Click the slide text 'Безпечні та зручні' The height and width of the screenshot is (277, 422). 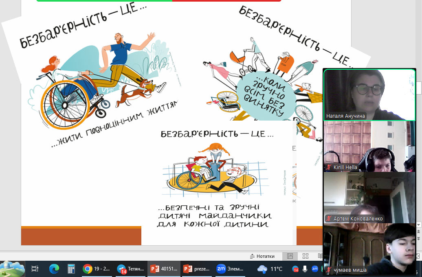coord(212,207)
